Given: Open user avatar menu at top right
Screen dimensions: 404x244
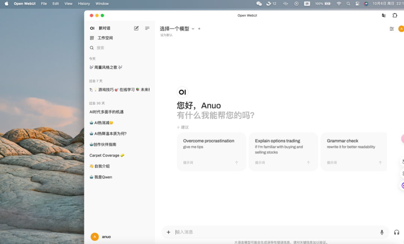Looking at the screenshot, I should [401, 29].
